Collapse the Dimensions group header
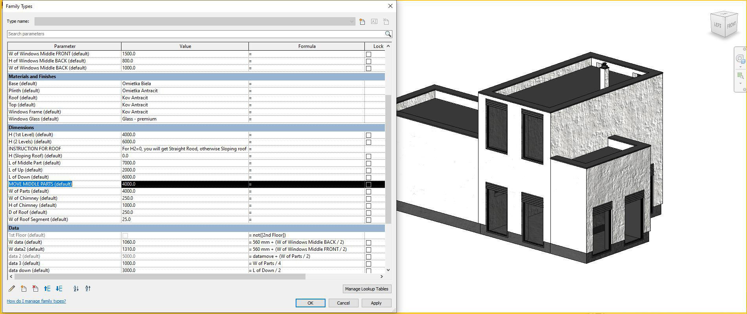This screenshot has width=747, height=314. 196,128
